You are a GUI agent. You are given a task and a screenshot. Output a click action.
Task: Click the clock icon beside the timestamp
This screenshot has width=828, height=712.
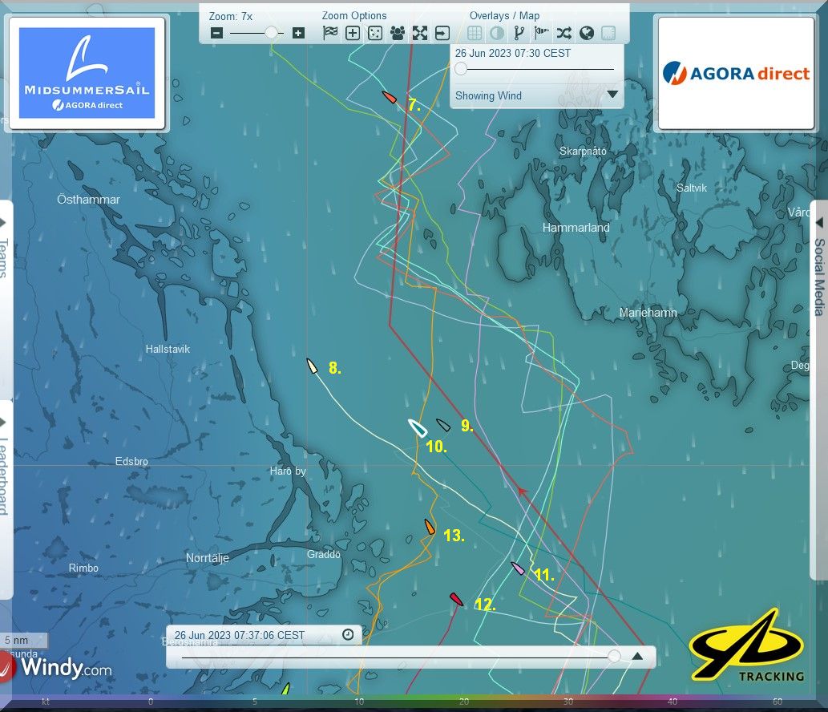pyautogui.click(x=348, y=634)
